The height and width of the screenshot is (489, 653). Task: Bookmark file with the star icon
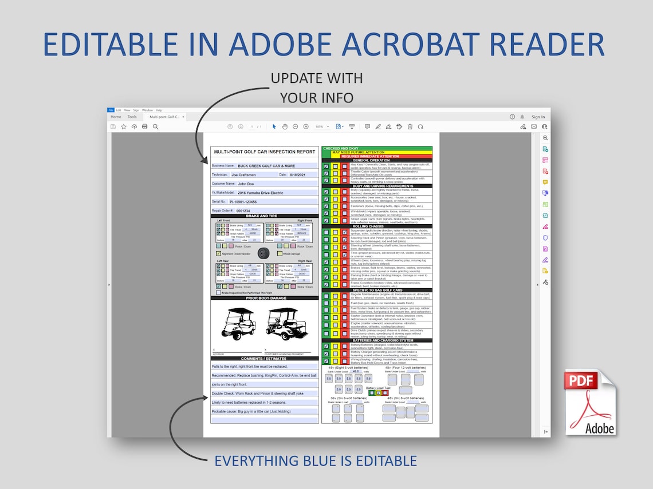(x=124, y=127)
